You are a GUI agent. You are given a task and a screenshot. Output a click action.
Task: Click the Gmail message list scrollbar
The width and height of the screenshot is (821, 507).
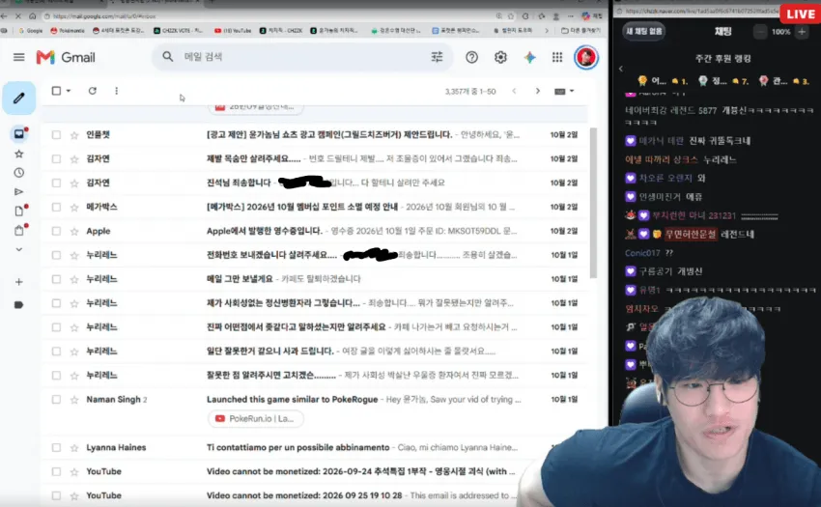pos(593,203)
